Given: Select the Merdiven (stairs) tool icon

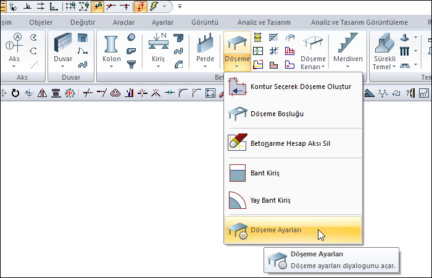Looking at the screenshot, I should [x=347, y=43].
